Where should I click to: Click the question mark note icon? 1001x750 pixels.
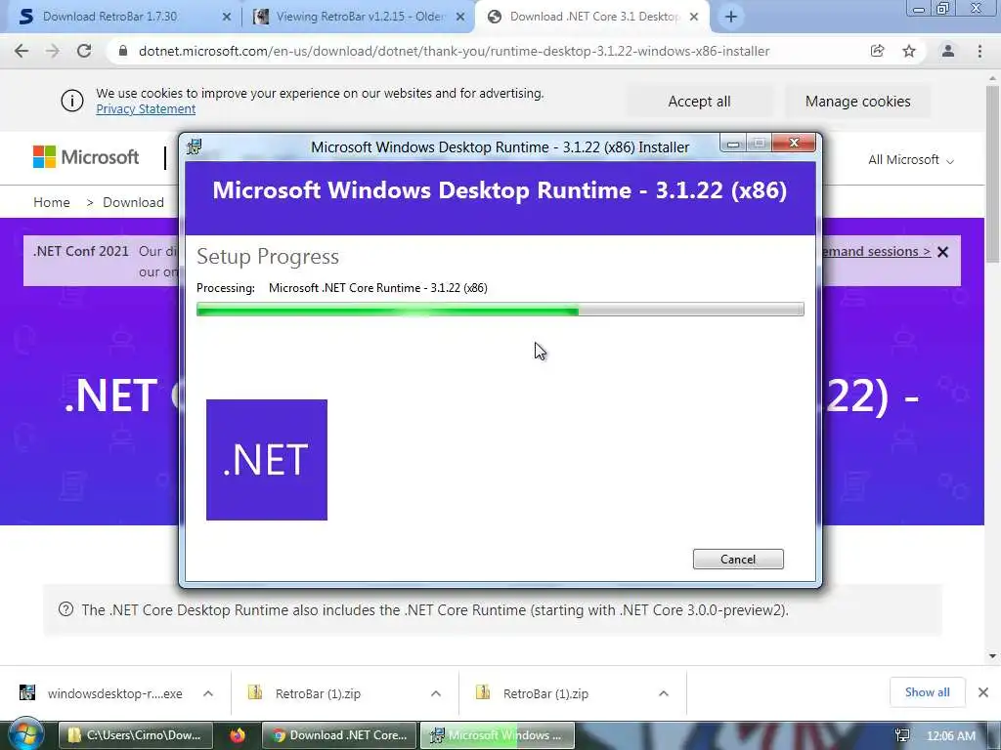pyautogui.click(x=65, y=609)
